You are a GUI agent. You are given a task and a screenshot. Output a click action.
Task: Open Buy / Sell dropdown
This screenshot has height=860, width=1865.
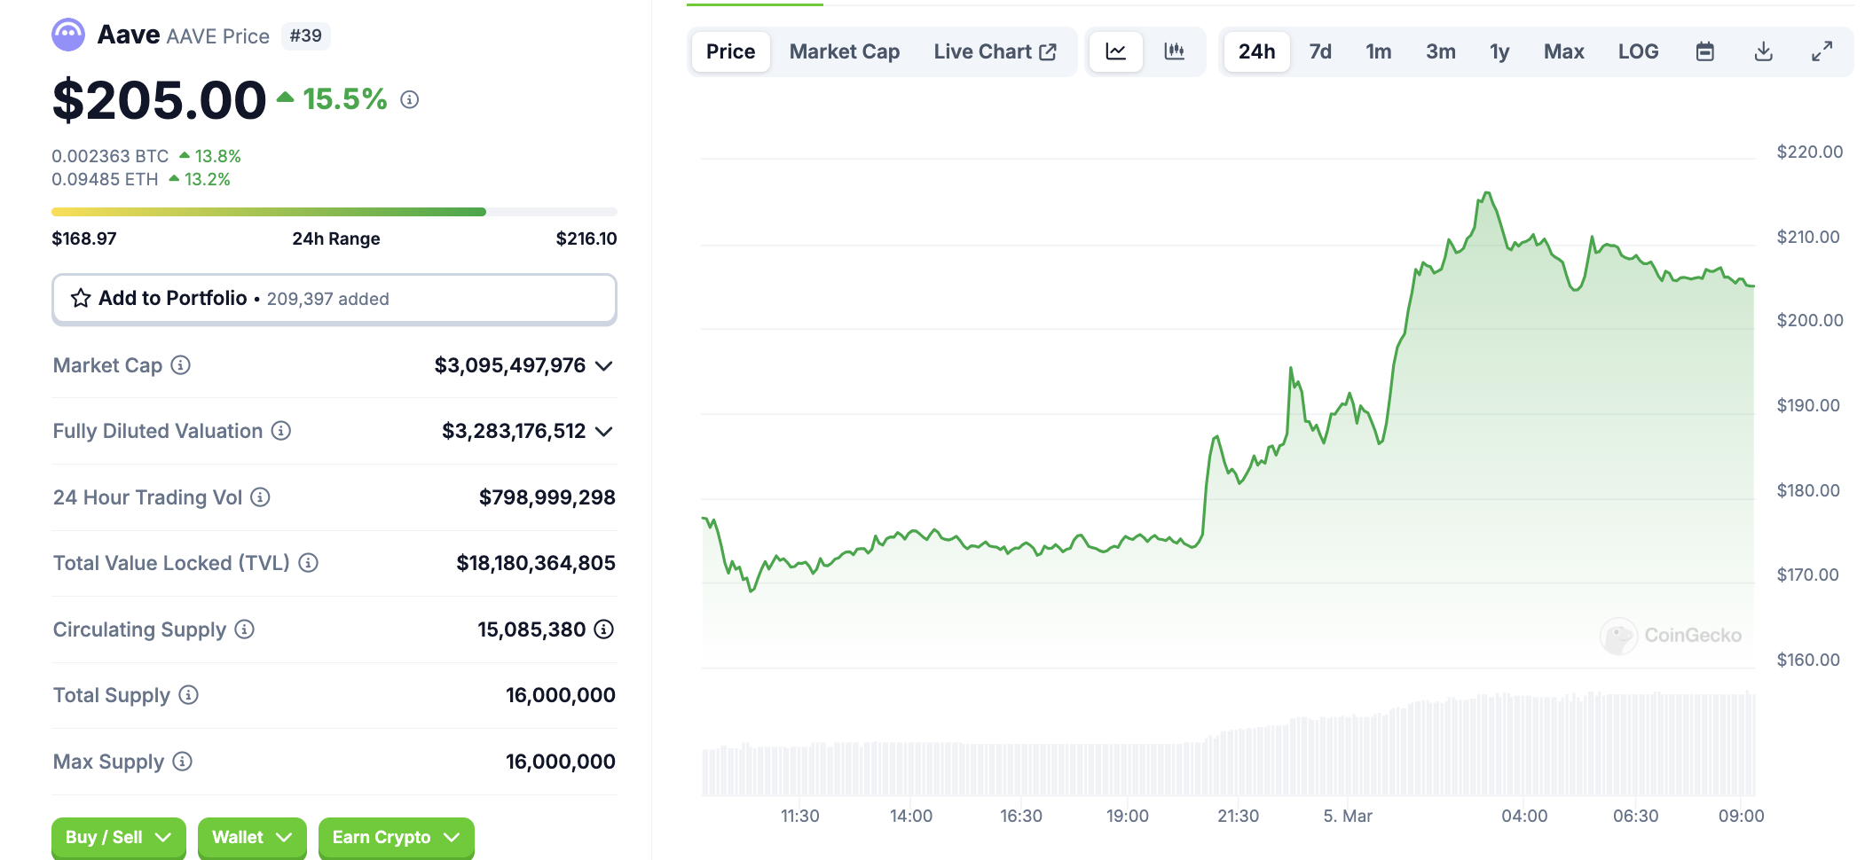(118, 837)
